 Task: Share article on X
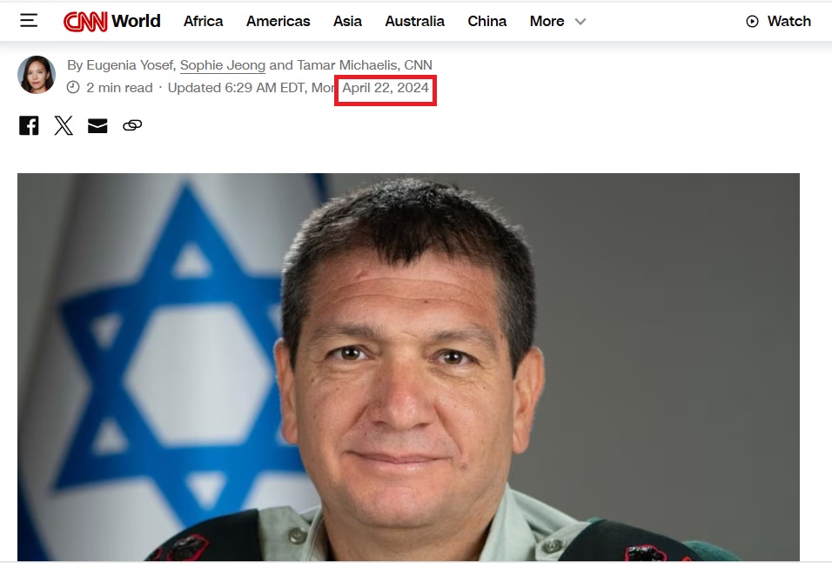[64, 126]
